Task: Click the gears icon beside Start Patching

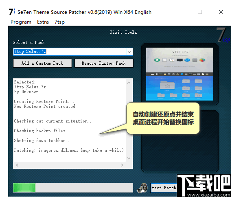Action: click(142, 188)
